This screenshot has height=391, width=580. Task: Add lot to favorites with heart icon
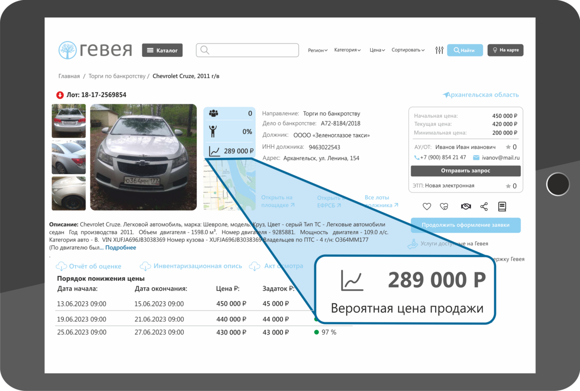427,207
